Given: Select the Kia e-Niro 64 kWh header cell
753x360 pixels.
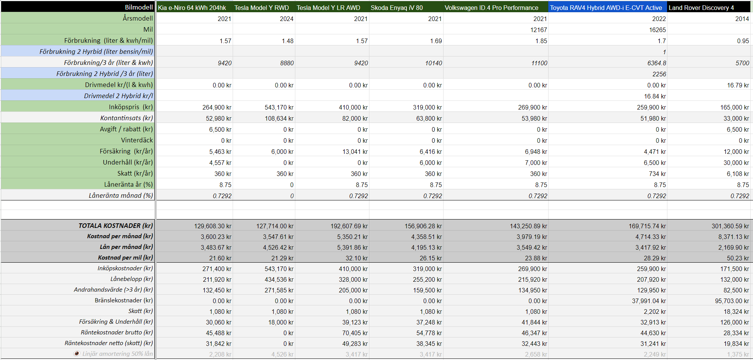Looking at the screenshot, I should pyautogui.click(x=192, y=8).
